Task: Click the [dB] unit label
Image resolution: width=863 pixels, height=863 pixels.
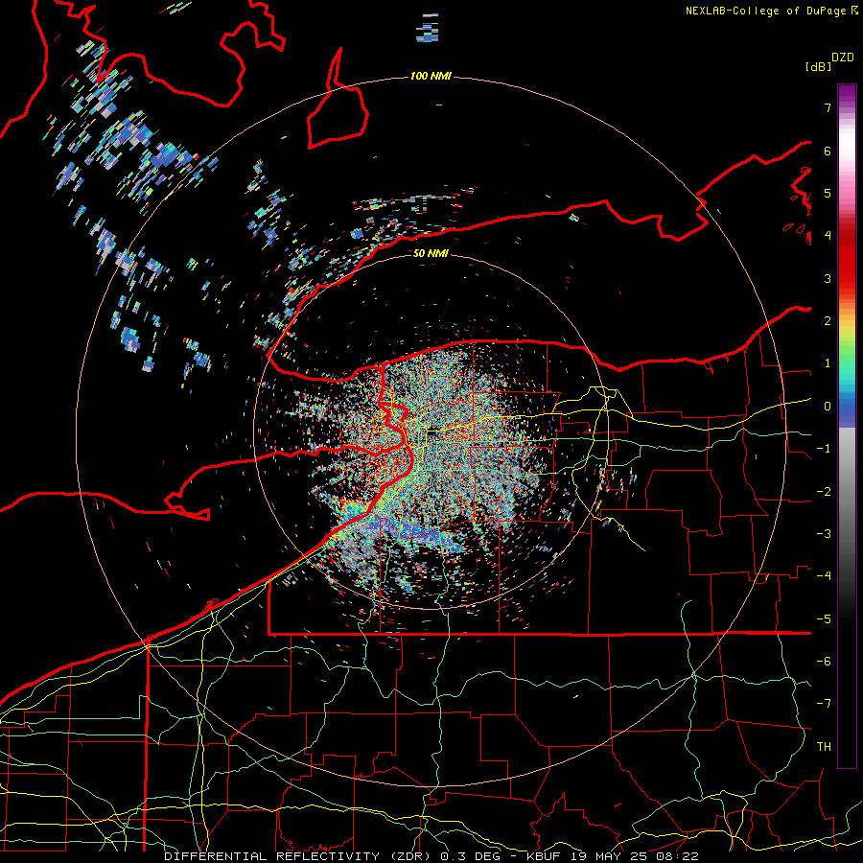Action: (x=818, y=66)
